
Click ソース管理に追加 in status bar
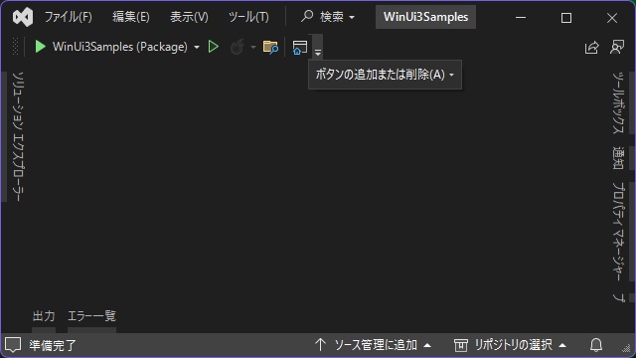click(376, 345)
